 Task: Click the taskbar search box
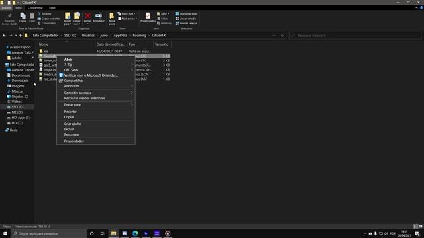coord(48,233)
